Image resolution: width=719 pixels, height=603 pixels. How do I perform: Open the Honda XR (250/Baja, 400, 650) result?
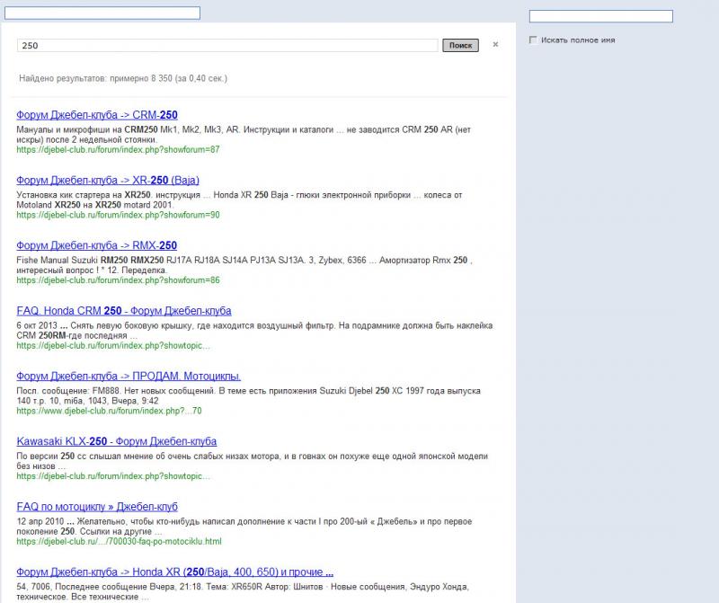click(x=174, y=572)
